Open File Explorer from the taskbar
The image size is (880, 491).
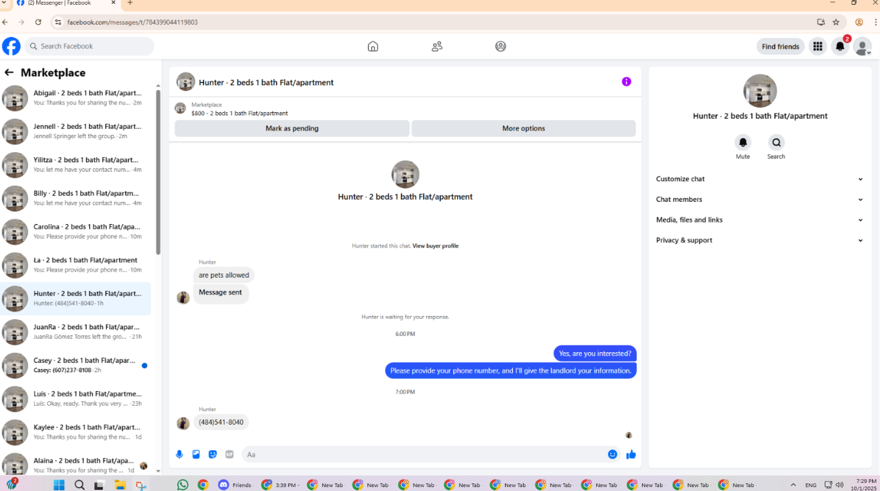(120, 484)
